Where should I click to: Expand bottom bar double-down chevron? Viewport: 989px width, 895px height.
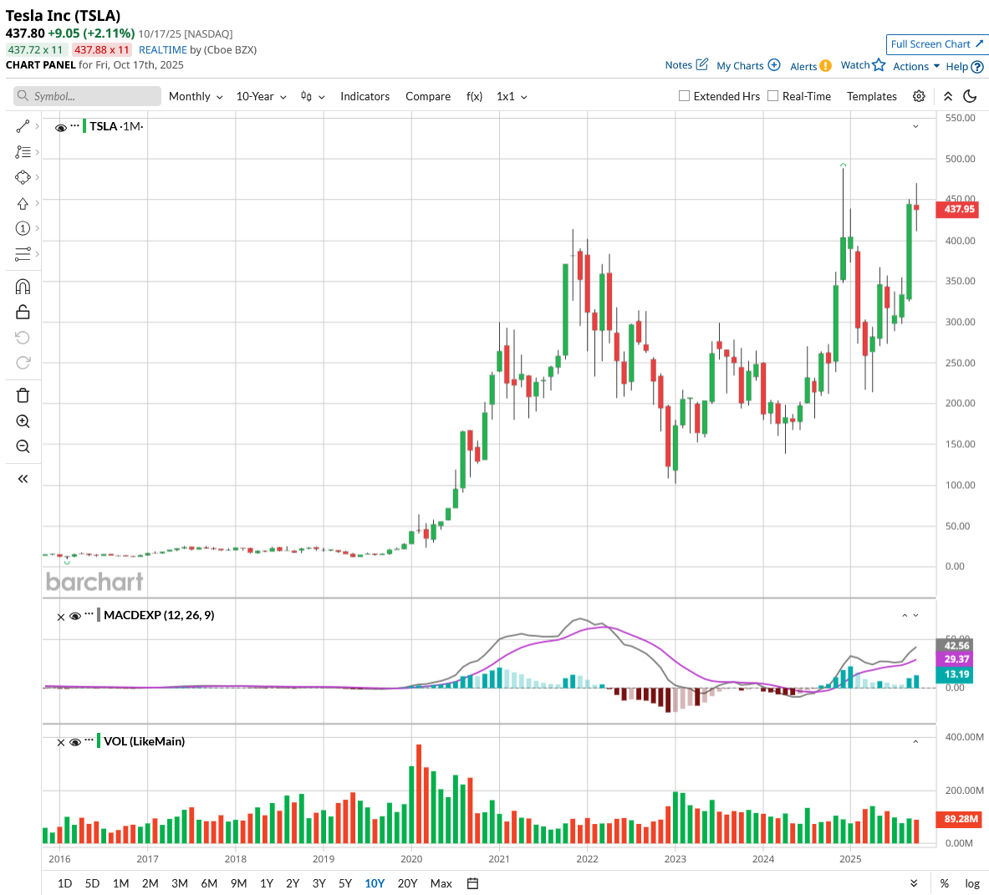tap(914, 883)
